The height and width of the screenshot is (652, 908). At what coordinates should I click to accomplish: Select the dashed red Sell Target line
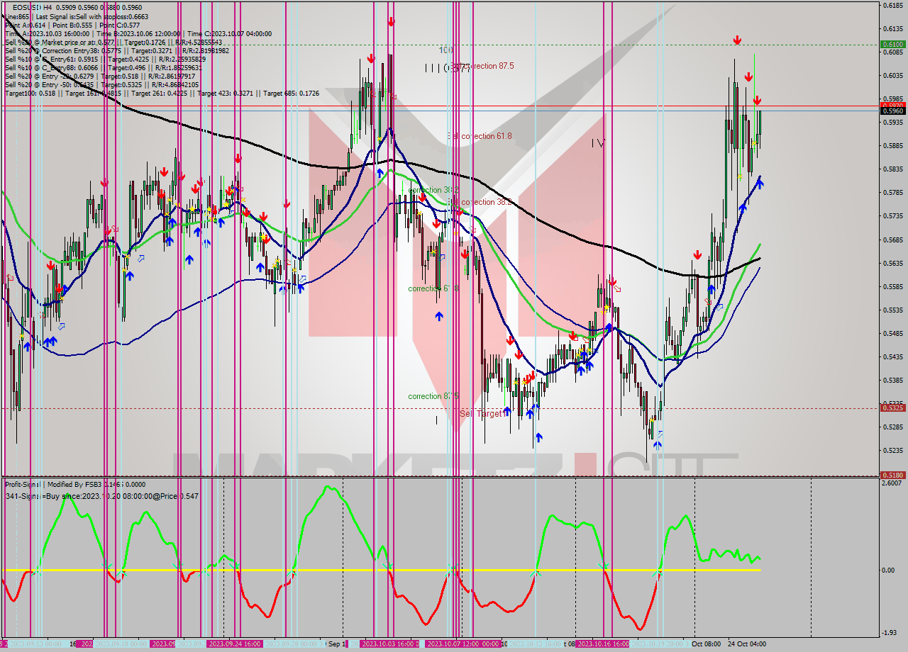pyautogui.click(x=284, y=407)
